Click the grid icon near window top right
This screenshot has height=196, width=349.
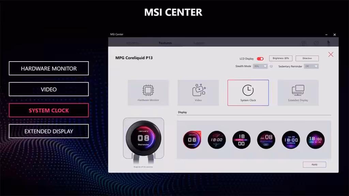click(x=303, y=43)
